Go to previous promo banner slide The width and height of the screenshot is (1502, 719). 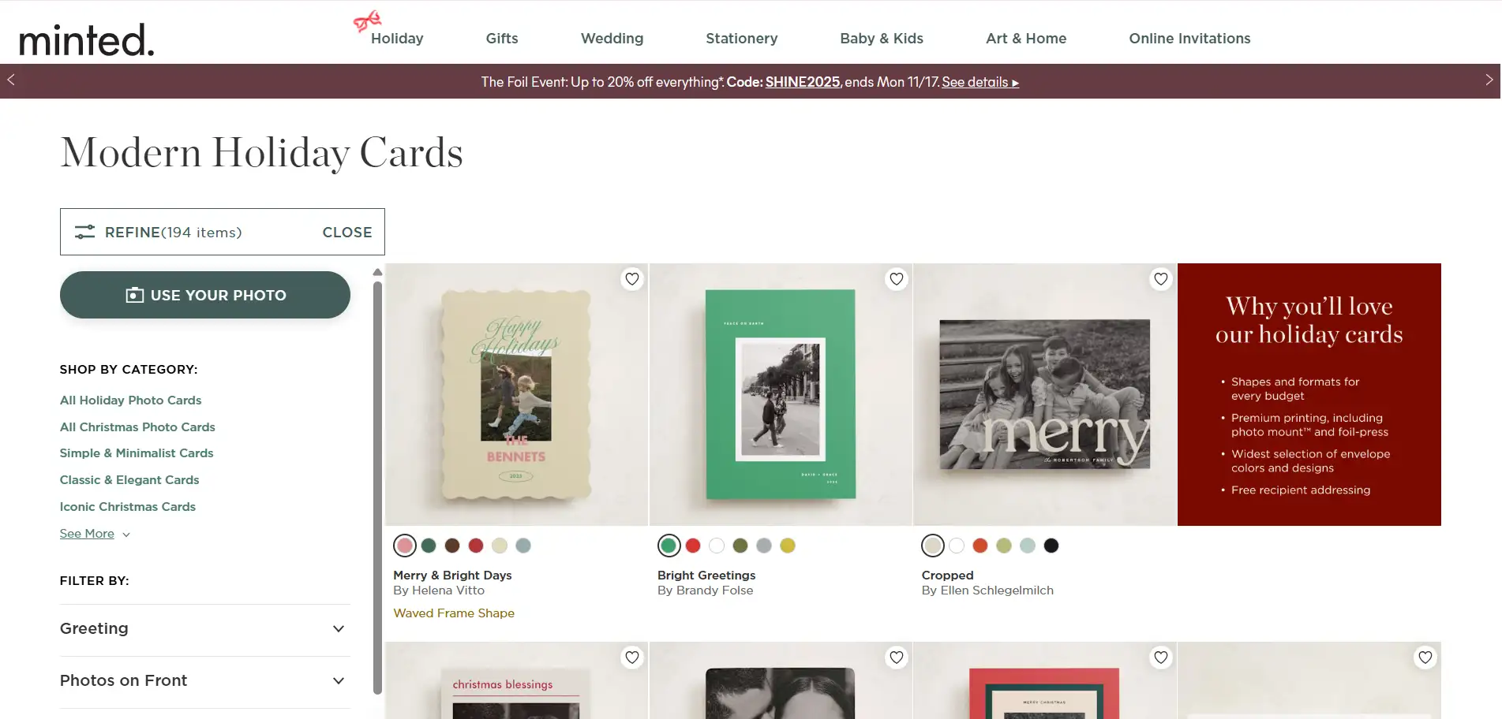pyautogui.click(x=11, y=80)
